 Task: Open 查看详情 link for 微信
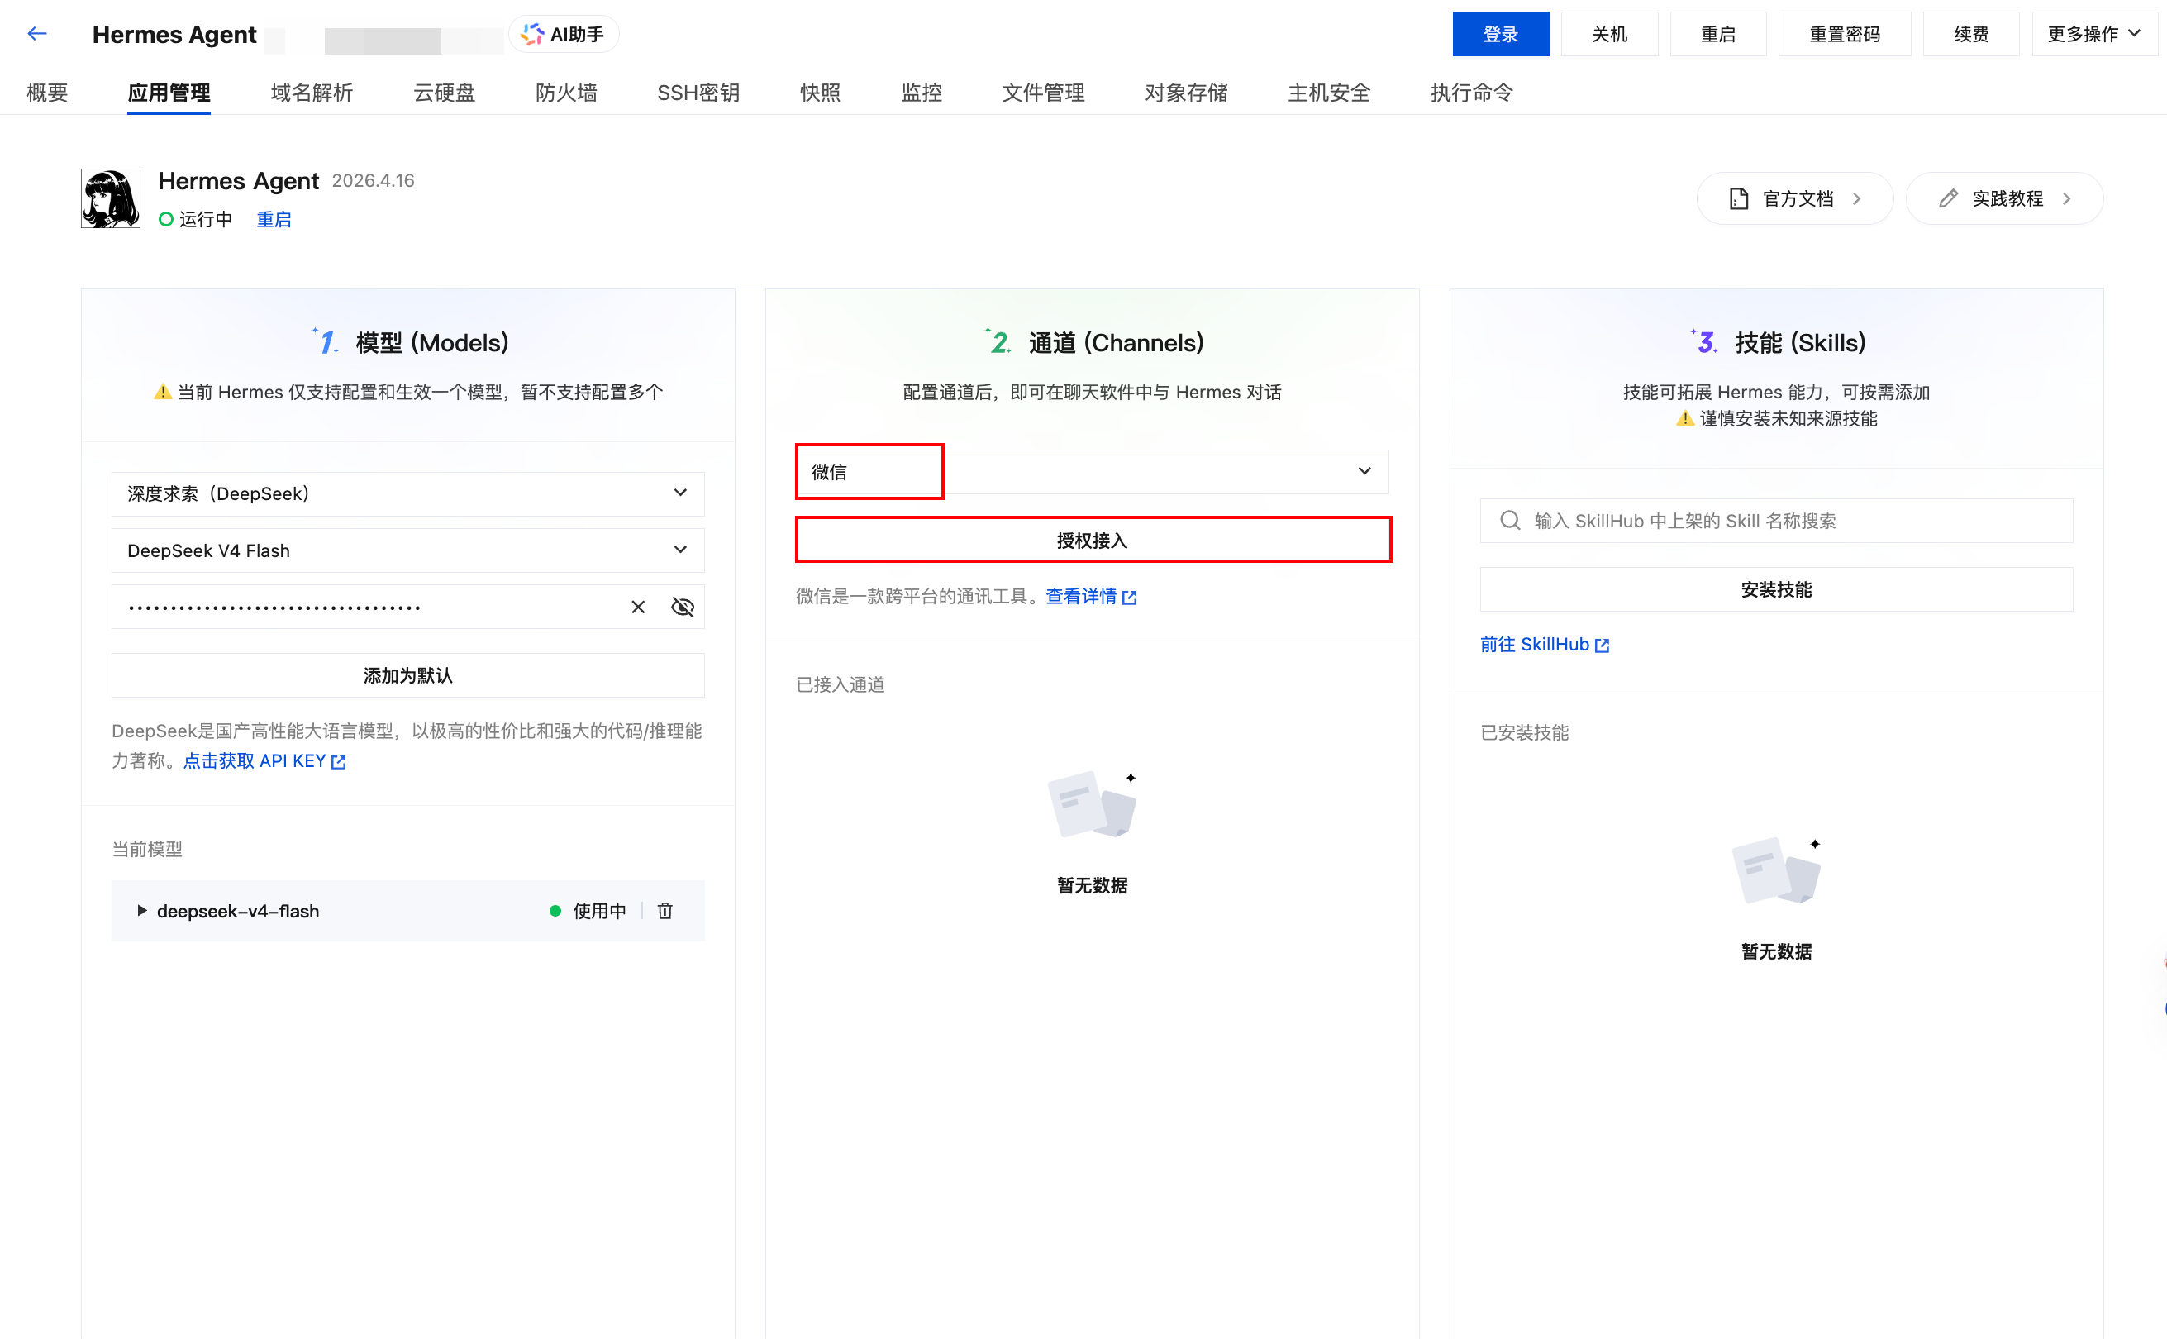1091,596
